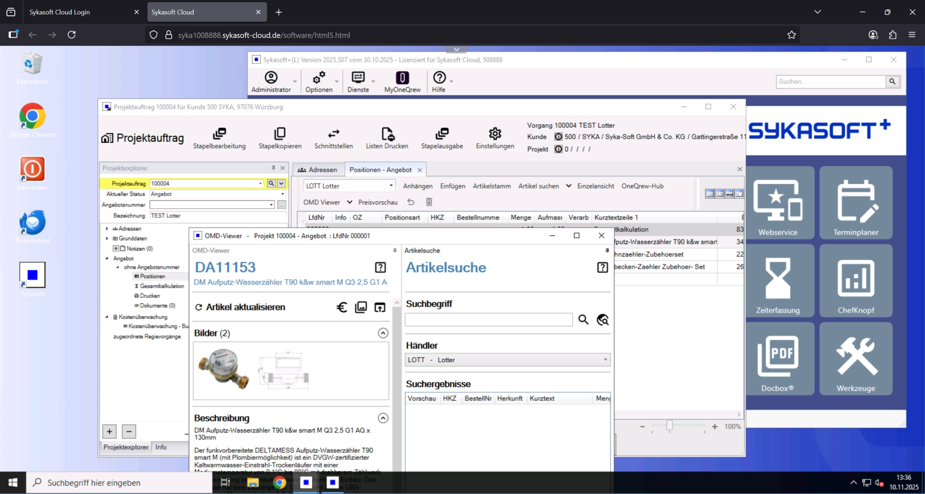Collapse the Bilder section
Viewport: 925px width, 494px height.
(383, 333)
